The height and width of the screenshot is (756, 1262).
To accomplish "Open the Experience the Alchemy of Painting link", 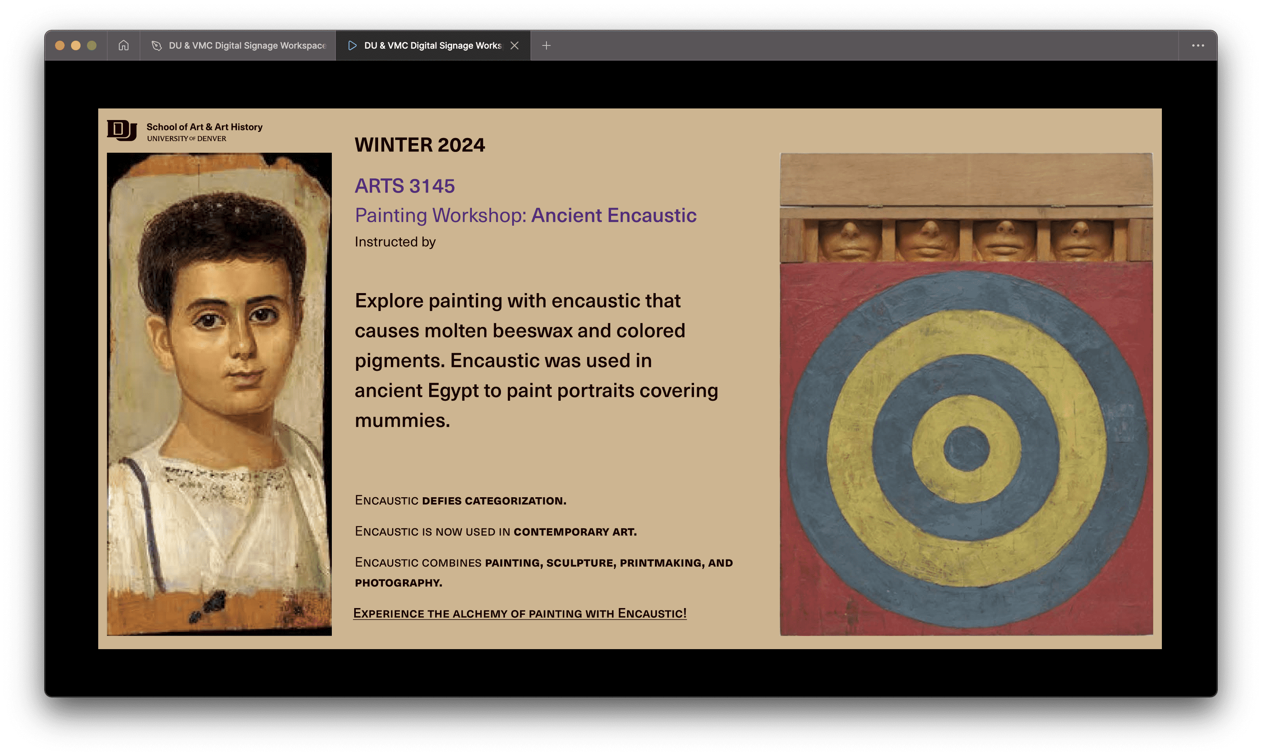I will coord(520,613).
